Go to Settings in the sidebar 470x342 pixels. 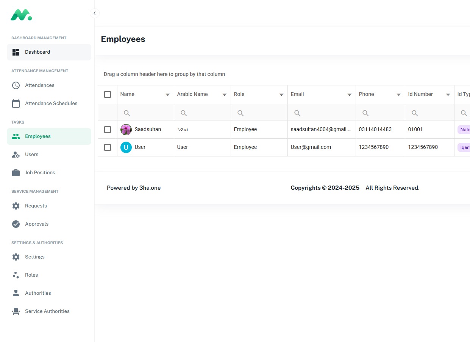35,257
